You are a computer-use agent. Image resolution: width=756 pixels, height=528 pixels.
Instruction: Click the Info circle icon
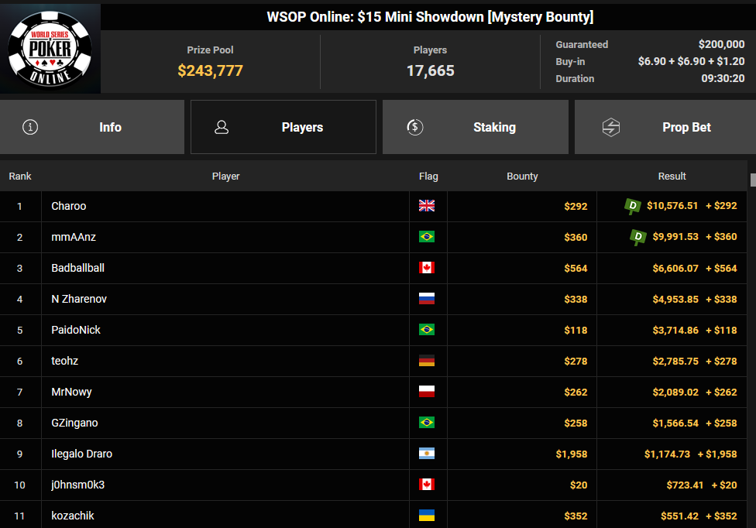point(30,127)
